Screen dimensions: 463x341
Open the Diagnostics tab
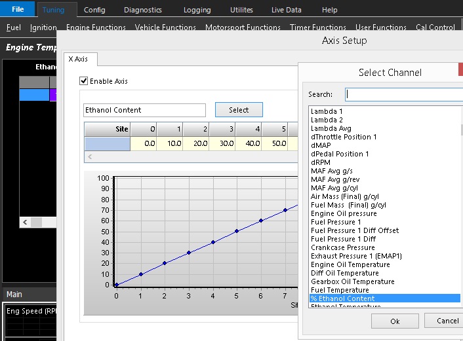(x=142, y=10)
